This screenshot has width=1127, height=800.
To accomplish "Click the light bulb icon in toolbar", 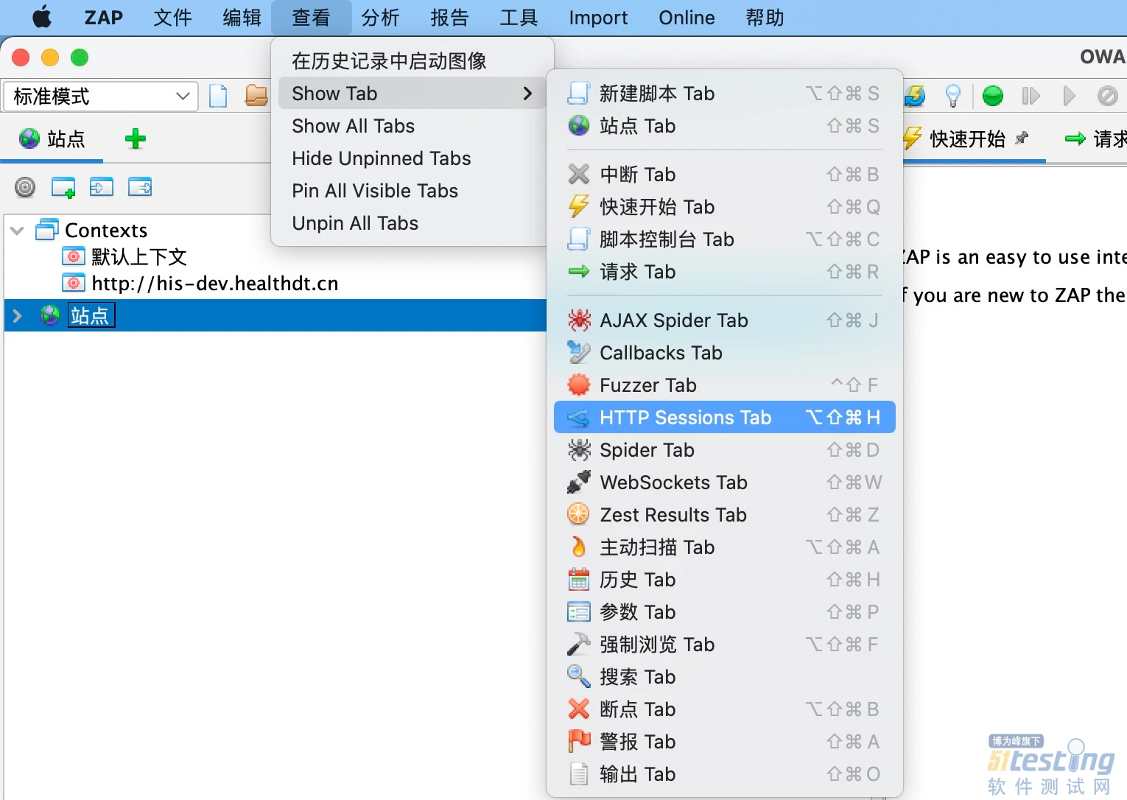I will 953,96.
